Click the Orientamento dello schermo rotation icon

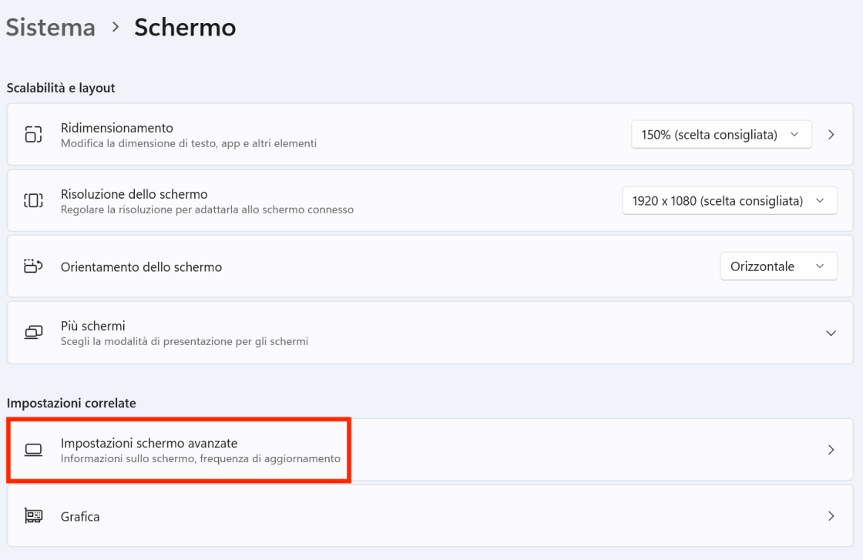pyautogui.click(x=34, y=266)
